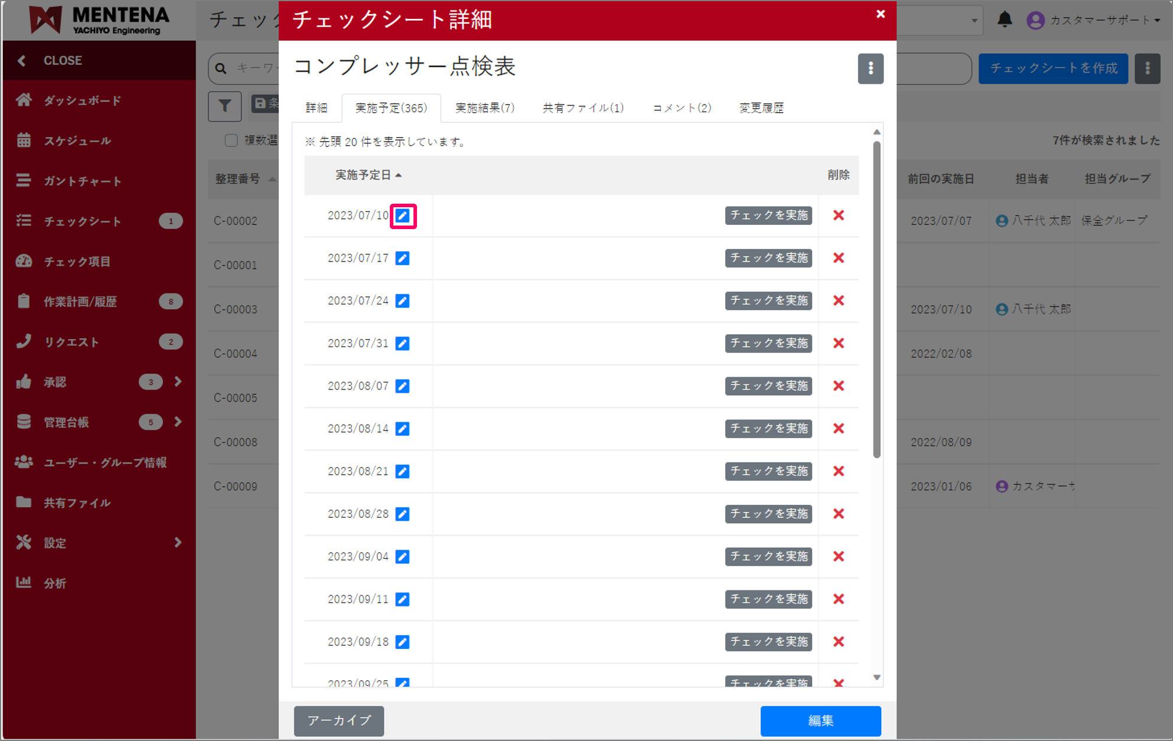Delete the 2023/07/10 row with red X
Viewport: 1173px width, 741px height.
click(838, 216)
